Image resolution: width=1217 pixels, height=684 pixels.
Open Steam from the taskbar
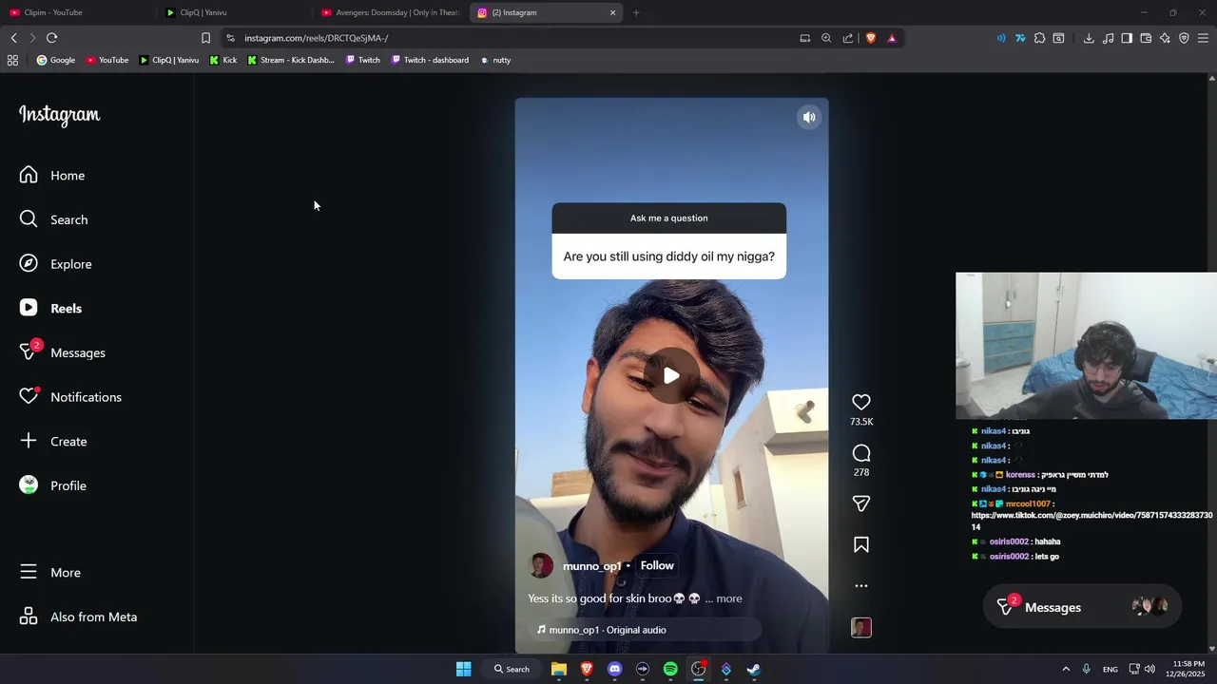point(754,669)
